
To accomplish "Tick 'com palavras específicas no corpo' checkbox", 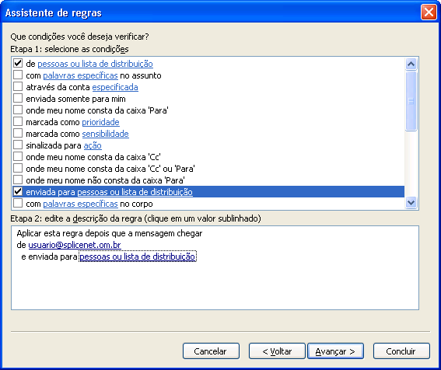I will [x=18, y=204].
